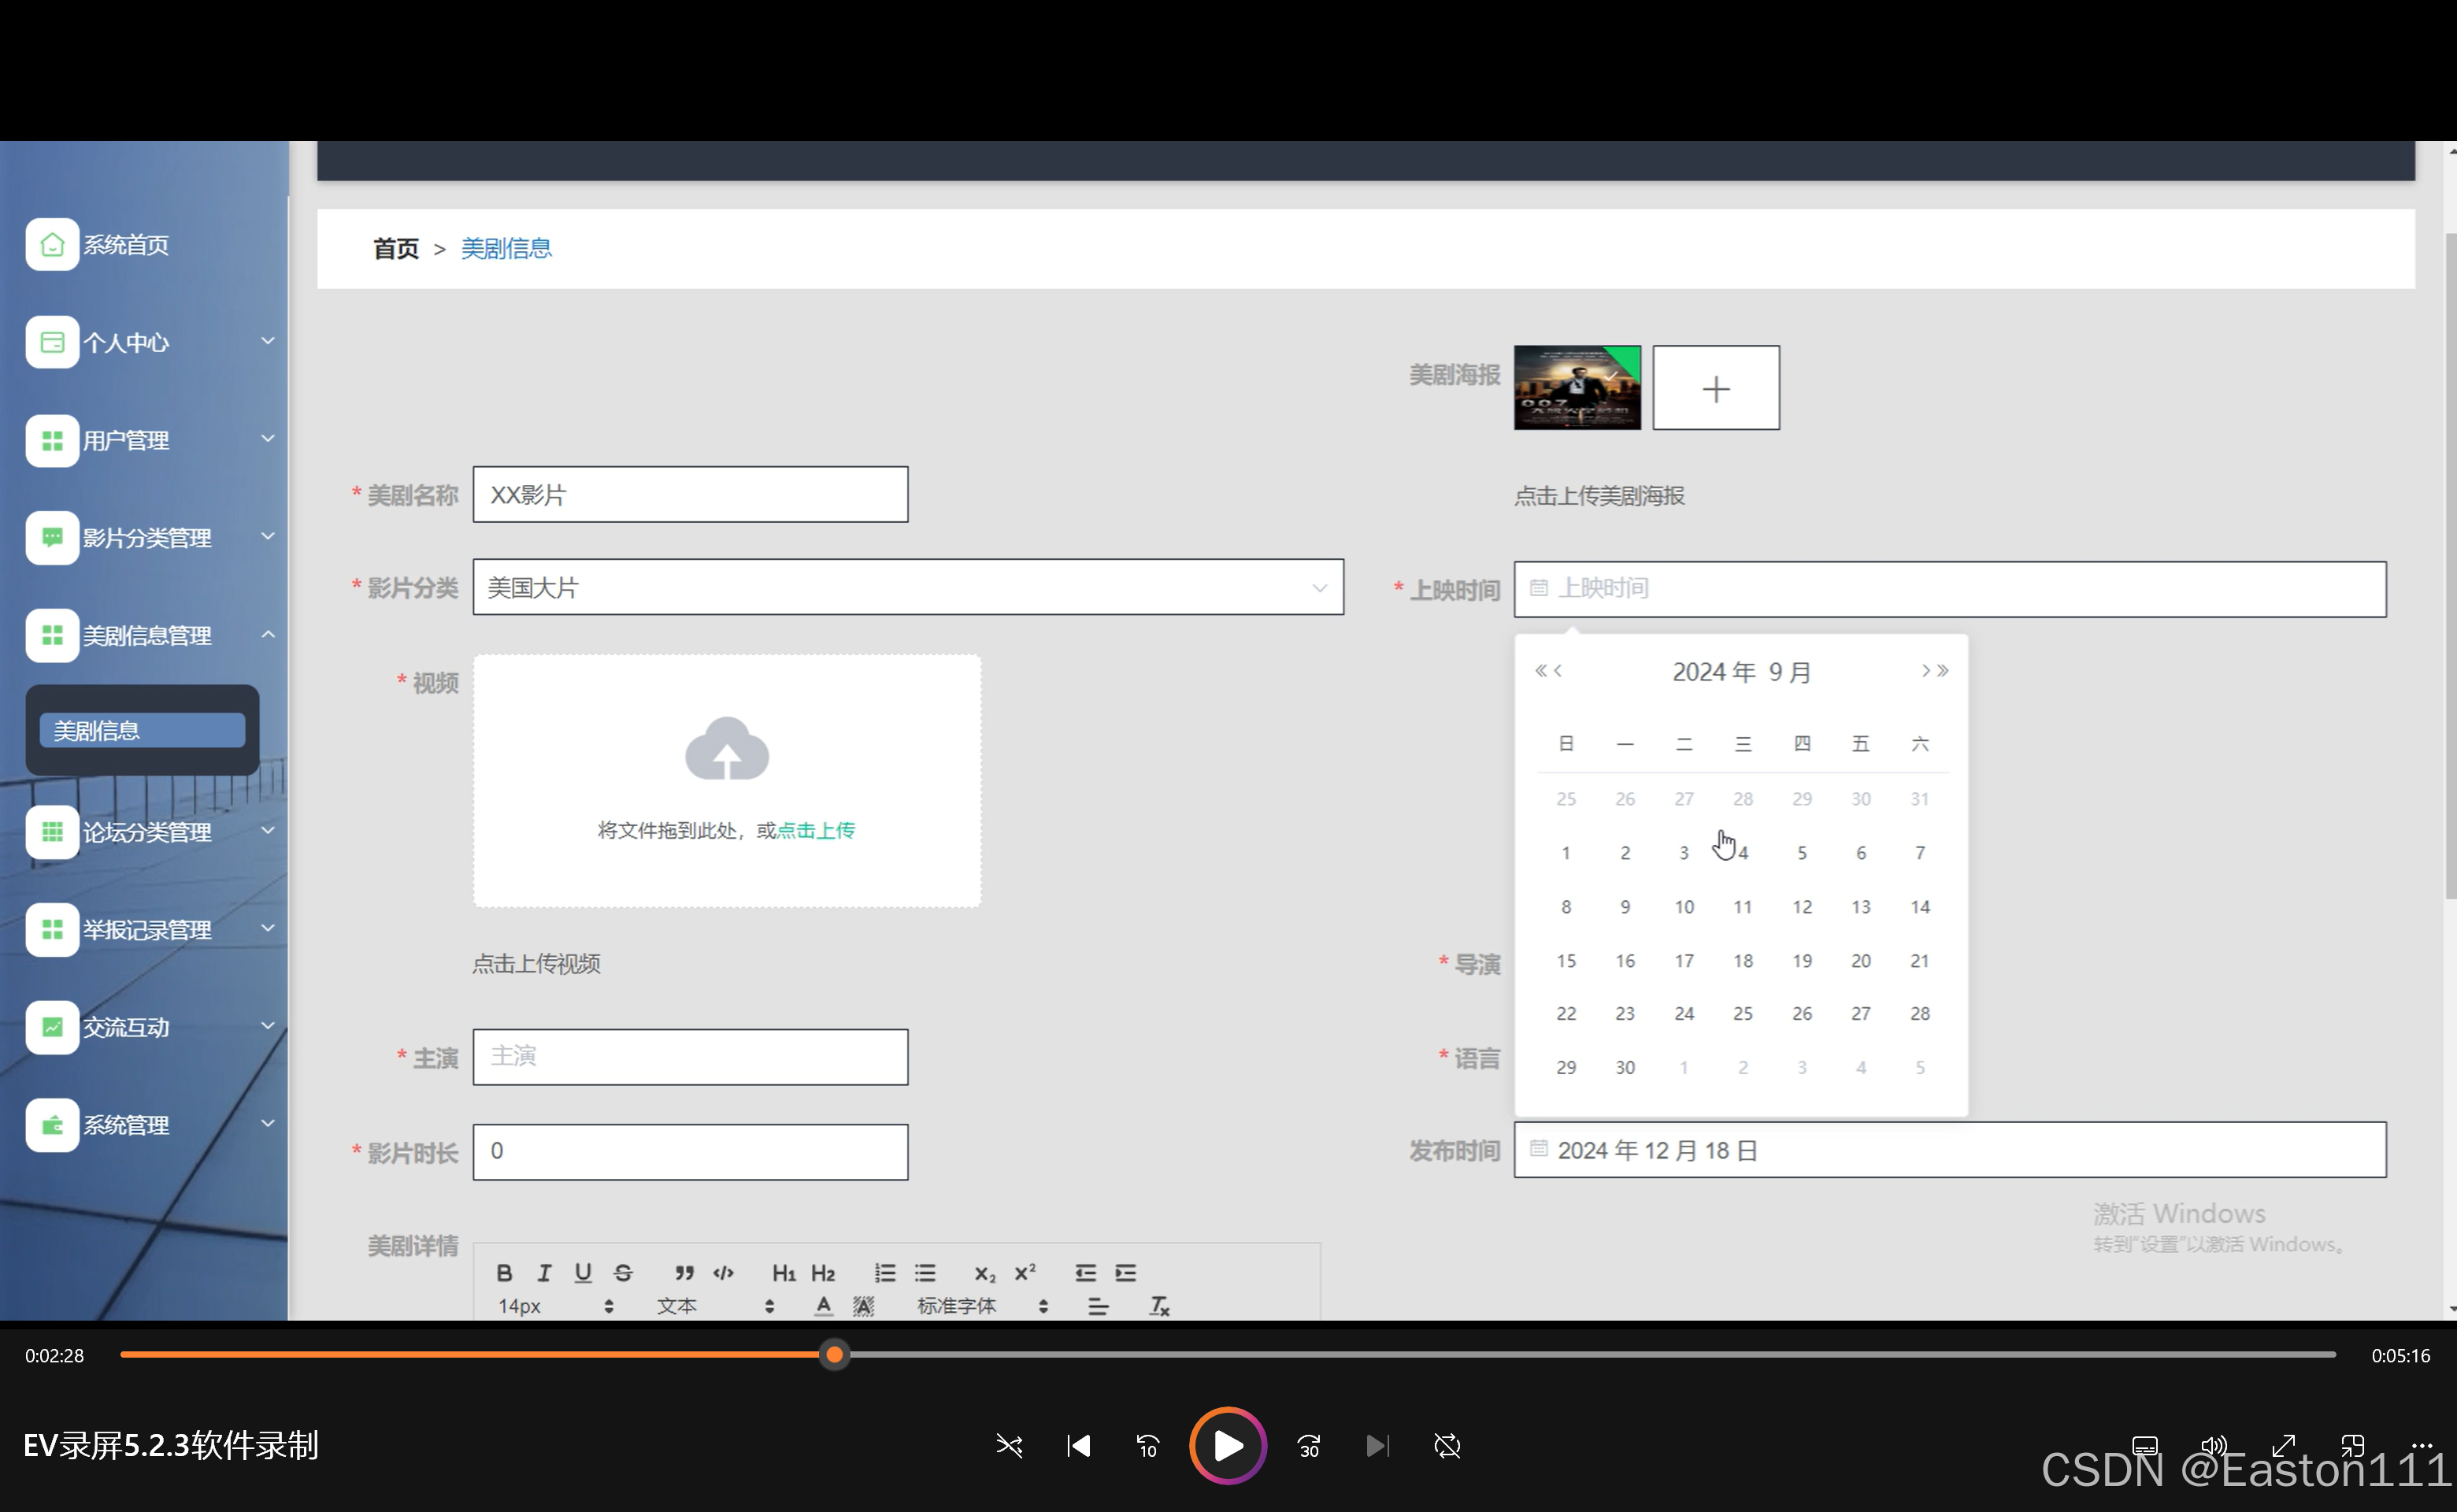The image size is (2457, 1512).
Task: Add another poster with plus button
Action: point(1715,388)
